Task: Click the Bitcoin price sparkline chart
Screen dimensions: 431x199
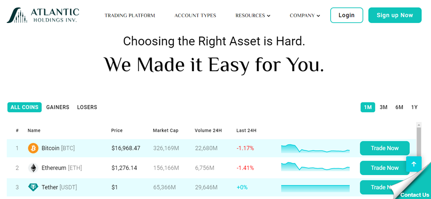Action: 315,149
